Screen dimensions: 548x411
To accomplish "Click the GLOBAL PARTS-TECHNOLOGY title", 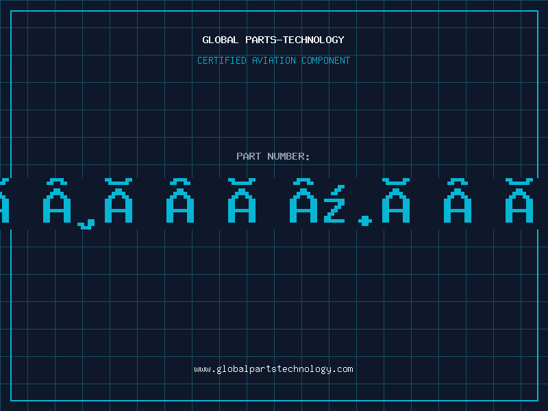I will coord(273,40).
